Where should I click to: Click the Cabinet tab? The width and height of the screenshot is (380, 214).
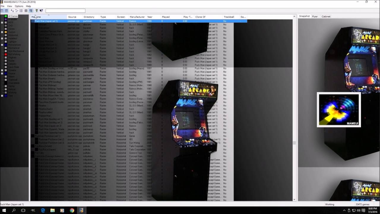[326, 16]
